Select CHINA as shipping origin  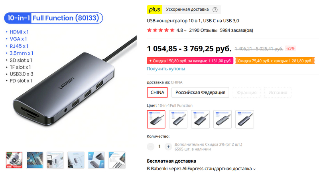pos(157,93)
